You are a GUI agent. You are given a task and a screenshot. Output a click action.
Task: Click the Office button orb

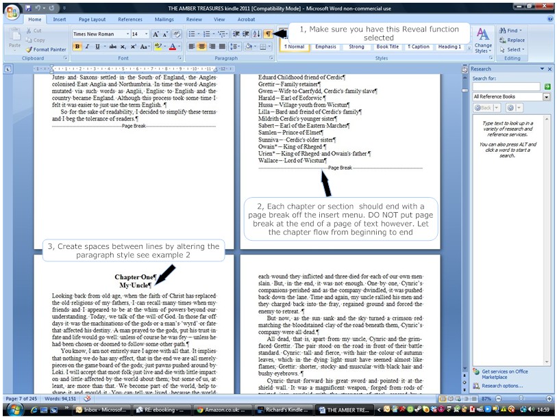[x=12, y=12]
